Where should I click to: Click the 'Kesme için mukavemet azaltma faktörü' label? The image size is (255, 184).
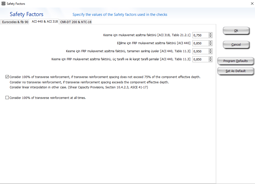tap(147, 35)
